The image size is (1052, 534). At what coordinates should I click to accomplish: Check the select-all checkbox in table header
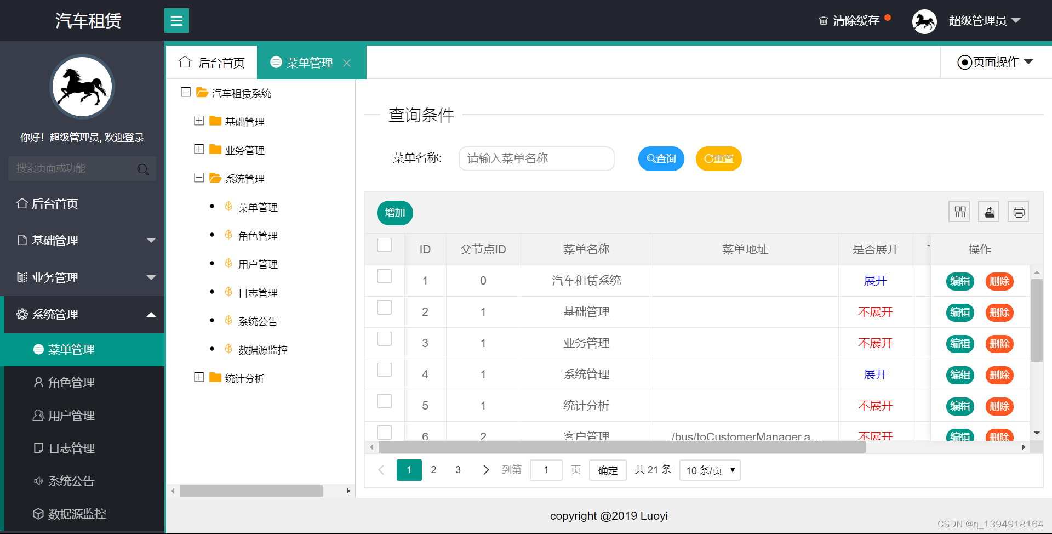[385, 245]
